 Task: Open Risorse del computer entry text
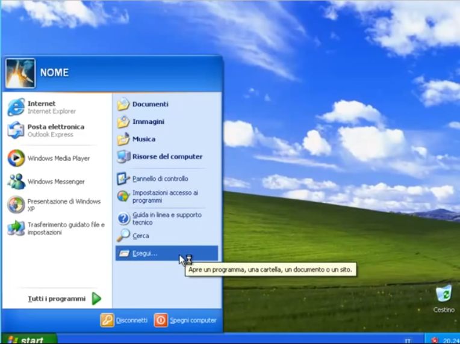(167, 157)
